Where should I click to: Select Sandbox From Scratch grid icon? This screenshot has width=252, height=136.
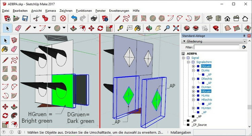[x=237, y=28]
